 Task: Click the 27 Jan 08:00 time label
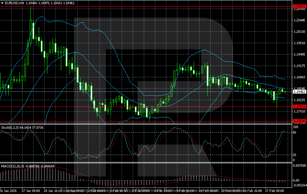coord(30,190)
